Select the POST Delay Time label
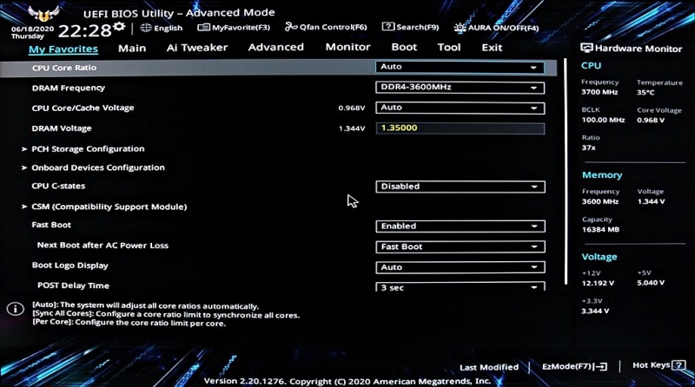The height and width of the screenshot is (387, 695). pyautogui.click(x=73, y=285)
